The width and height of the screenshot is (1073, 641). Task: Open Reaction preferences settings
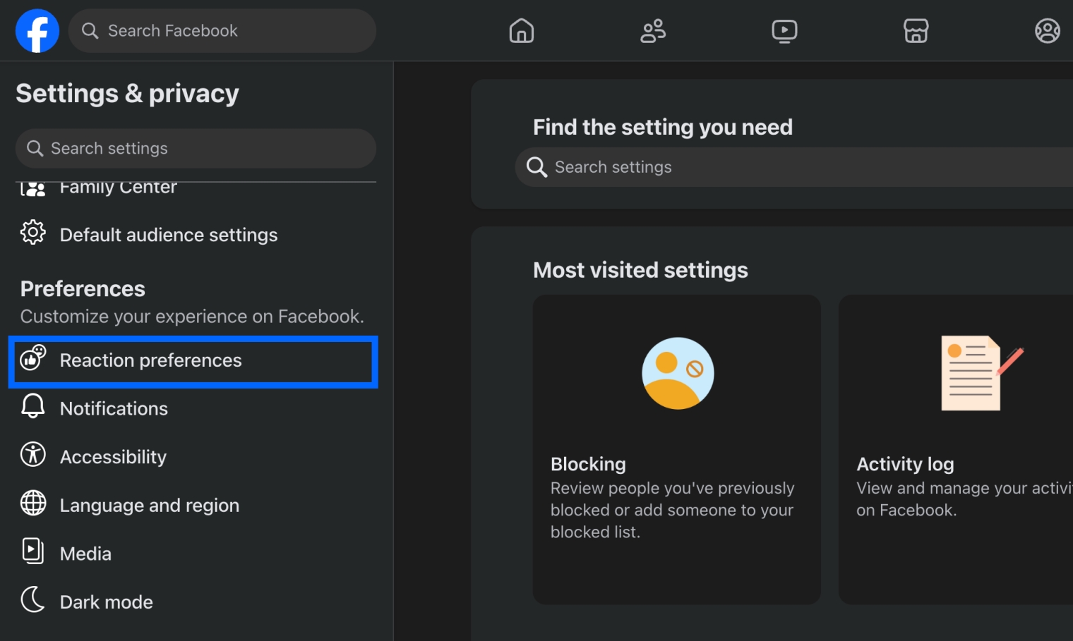[151, 360]
